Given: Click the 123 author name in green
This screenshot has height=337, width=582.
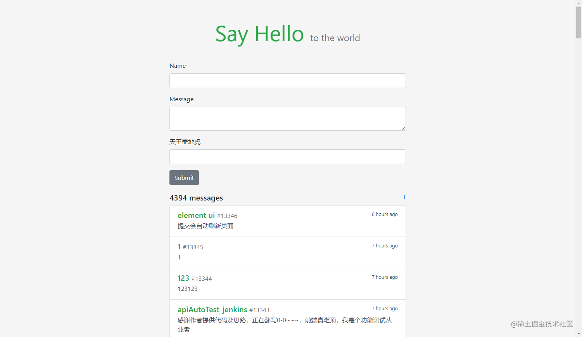Looking at the screenshot, I should point(183,278).
